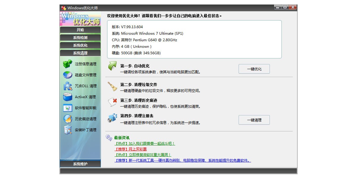Expand the 系统维护 section at bottom
357x178 pixels.
point(80,164)
